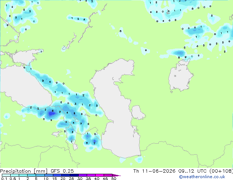Select the 1–2 mm legend swatch
Screen dimensions: 233x180
(23, 175)
